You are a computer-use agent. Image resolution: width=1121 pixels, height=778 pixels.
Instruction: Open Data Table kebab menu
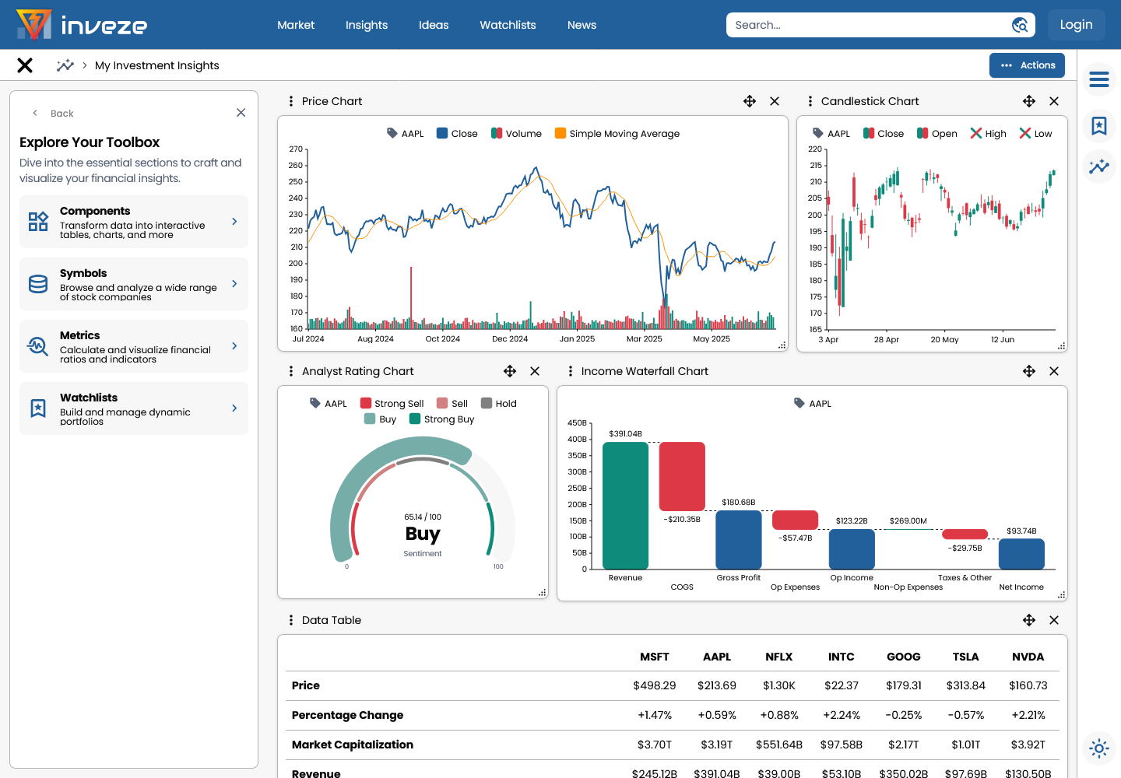point(291,620)
